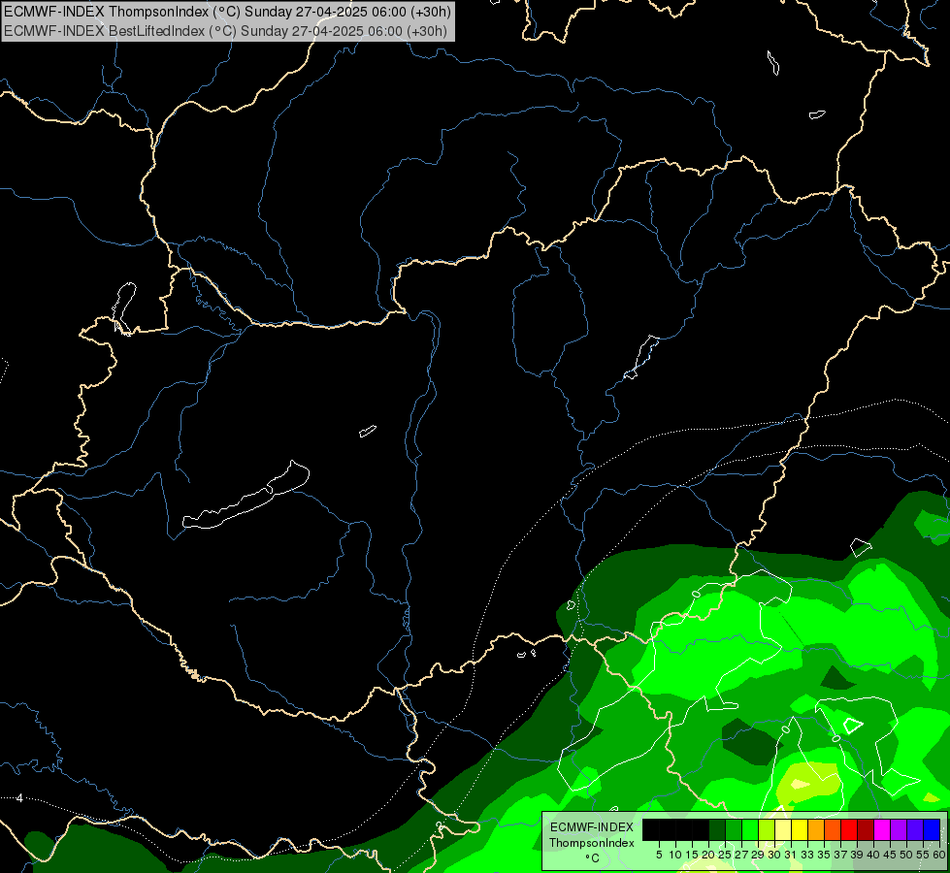
Task: Select the red legend swatch (37-39)
Action: click(x=850, y=830)
